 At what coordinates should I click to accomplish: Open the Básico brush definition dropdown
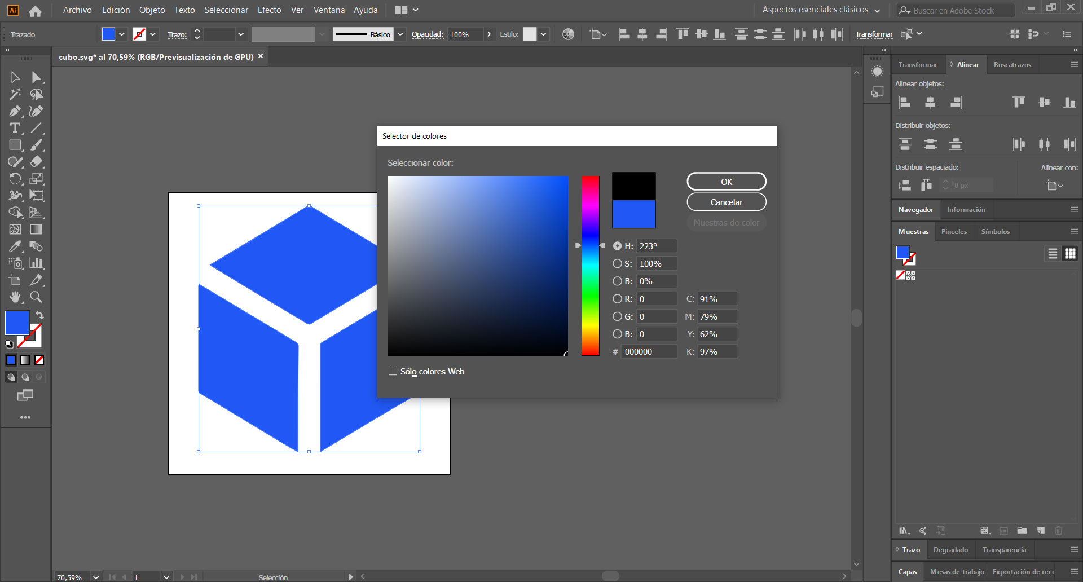click(400, 34)
